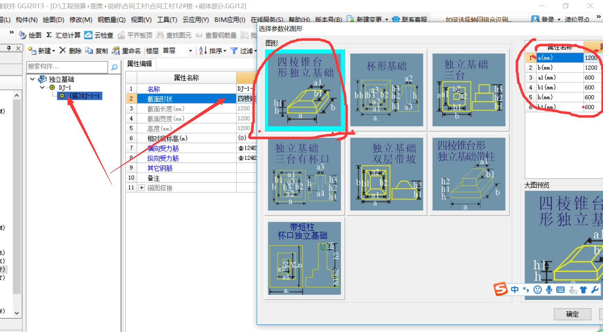Open the 登录 dropdown arrow

pos(559,19)
